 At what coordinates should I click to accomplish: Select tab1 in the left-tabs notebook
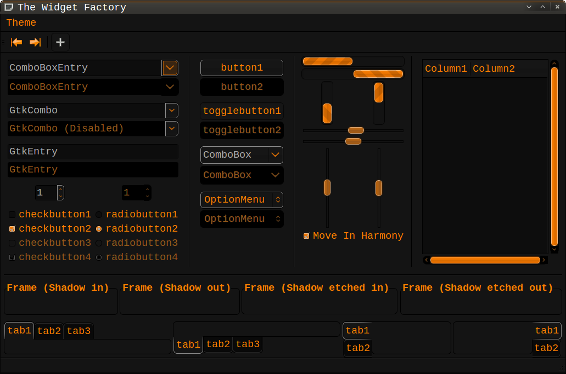pyautogui.click(x=357, y=330)
